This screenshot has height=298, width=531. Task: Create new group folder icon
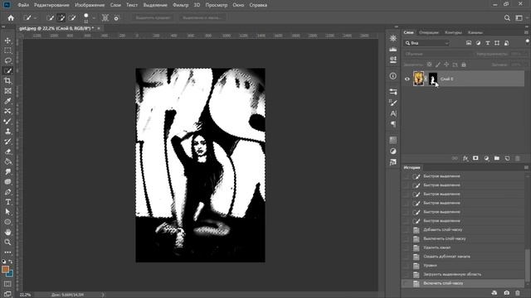(x=496, y=158)
